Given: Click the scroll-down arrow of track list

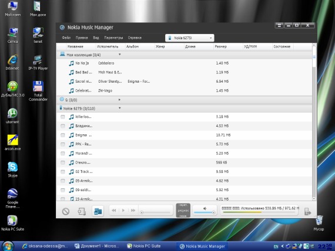Looking at the screenshot, I should click(x=314, y=199).
